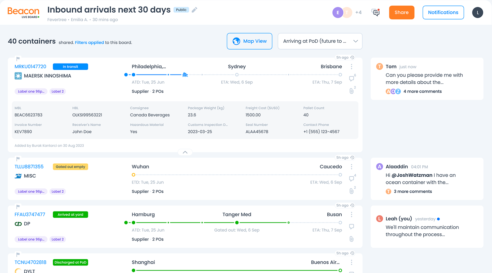Open the Arriving at PoD sort dropdown
The width and height of the screenshot is (492, 273).
point(320,41)
